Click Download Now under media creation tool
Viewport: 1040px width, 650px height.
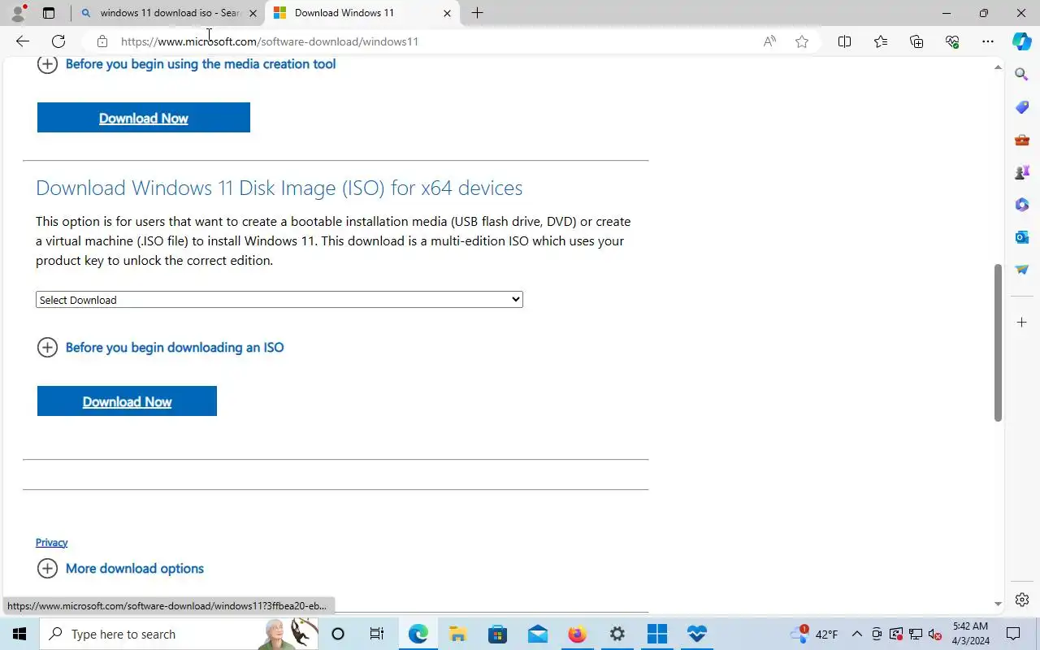[x=144, y=118]
